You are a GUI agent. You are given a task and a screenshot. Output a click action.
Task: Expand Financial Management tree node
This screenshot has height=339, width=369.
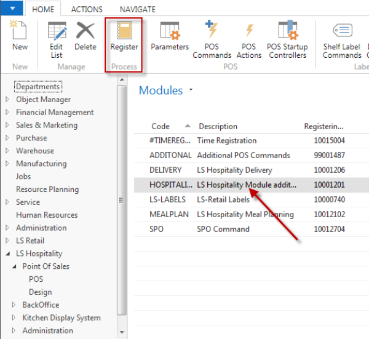7,112
